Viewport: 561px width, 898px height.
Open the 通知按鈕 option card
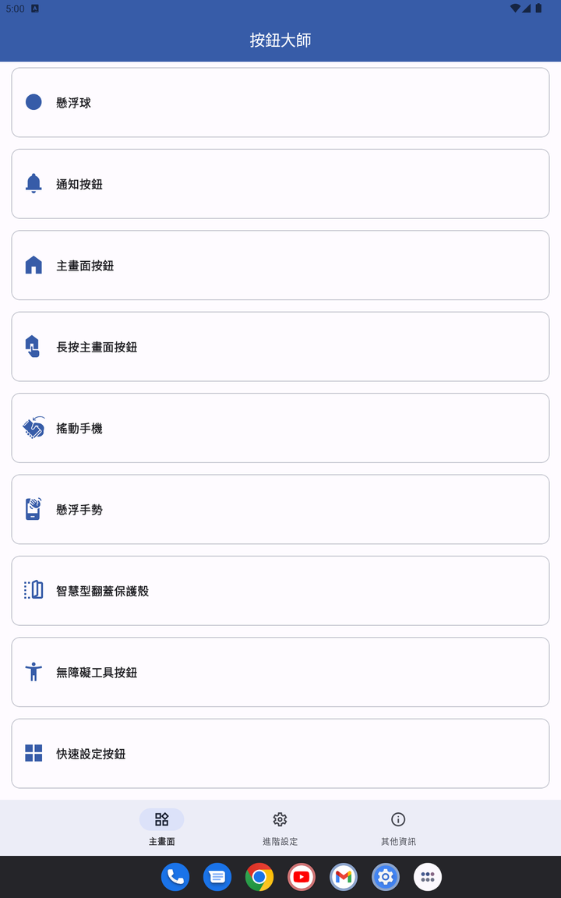(280, 184)
